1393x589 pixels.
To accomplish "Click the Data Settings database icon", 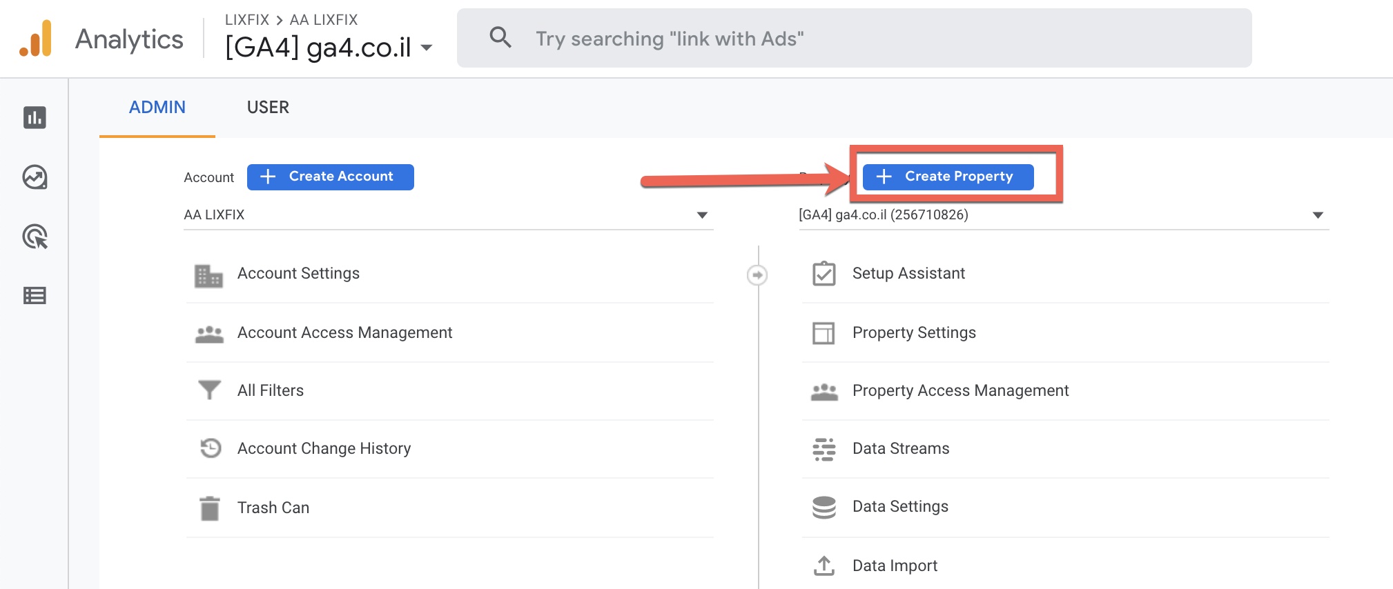I will pos(824,508).
